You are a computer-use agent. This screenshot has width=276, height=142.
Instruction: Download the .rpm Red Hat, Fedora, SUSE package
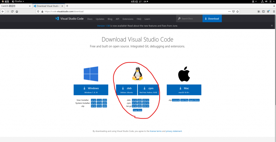(149, 90)
